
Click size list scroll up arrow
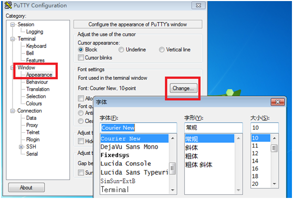274,138
